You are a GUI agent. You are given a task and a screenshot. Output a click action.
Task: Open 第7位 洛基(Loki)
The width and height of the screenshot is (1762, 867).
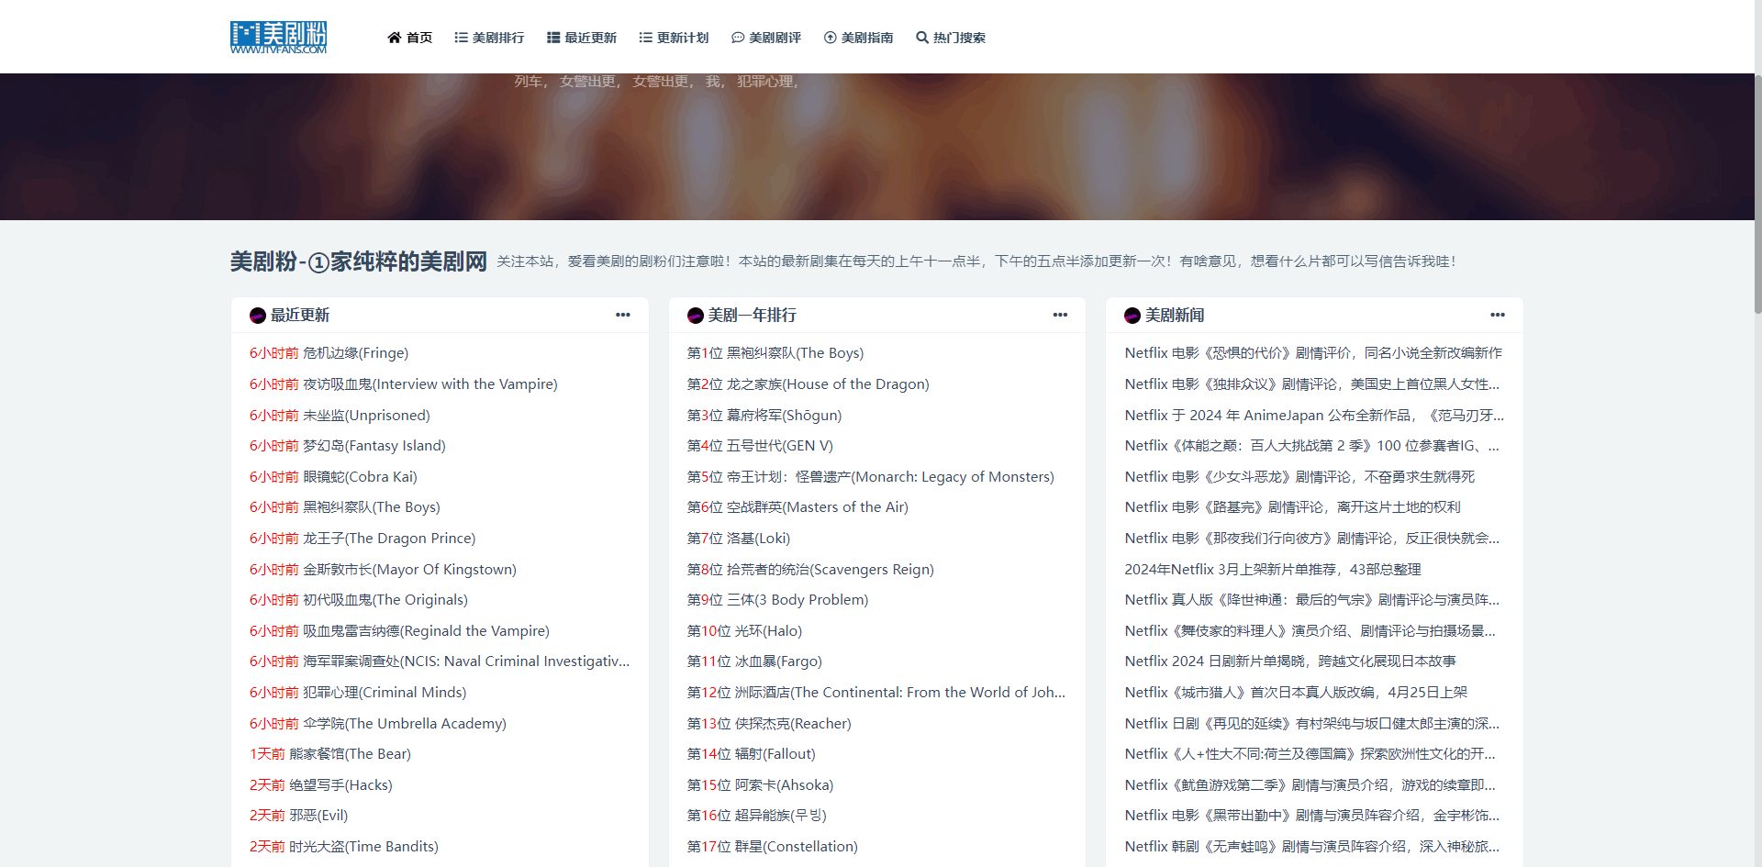click(x=739, y=539)
